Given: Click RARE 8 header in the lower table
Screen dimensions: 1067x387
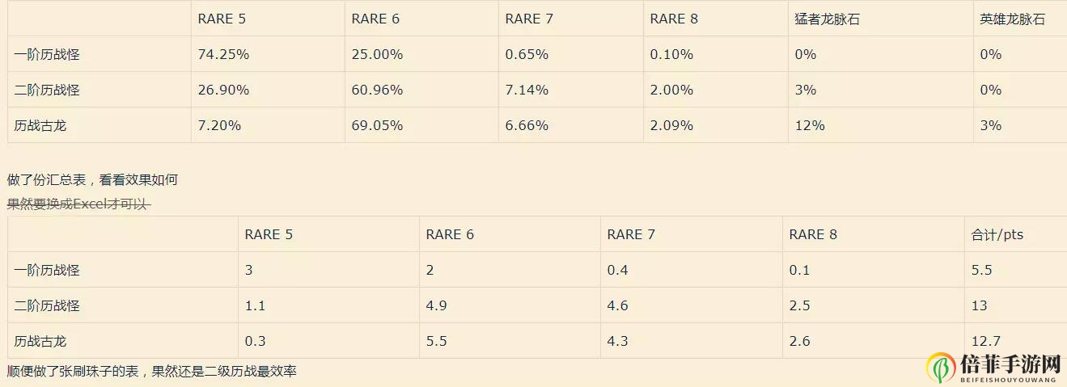Looking at the screenshot, I should [813, 235].
